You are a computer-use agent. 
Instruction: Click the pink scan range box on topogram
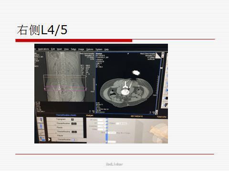pyautogui.click(x=65, y=89)
